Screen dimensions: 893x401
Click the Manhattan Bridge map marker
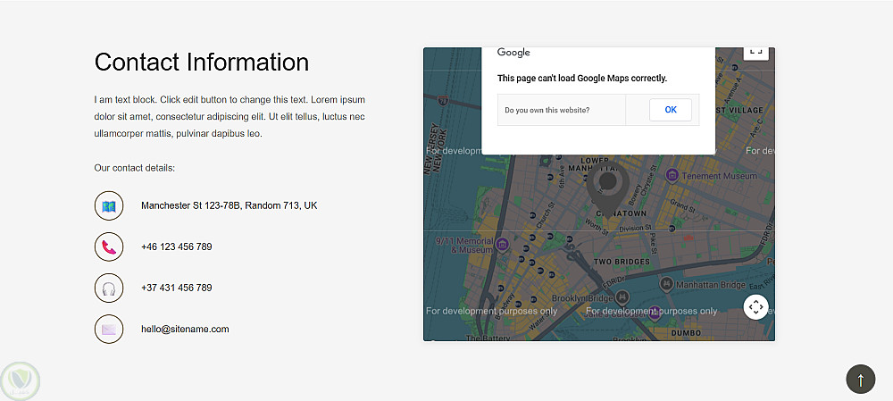[x=666, y=283]
